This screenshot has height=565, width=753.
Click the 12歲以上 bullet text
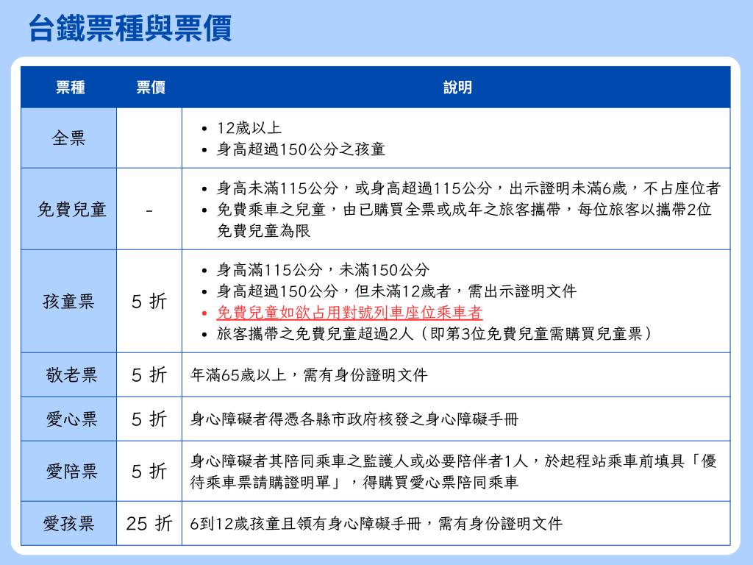click(249, 128)
